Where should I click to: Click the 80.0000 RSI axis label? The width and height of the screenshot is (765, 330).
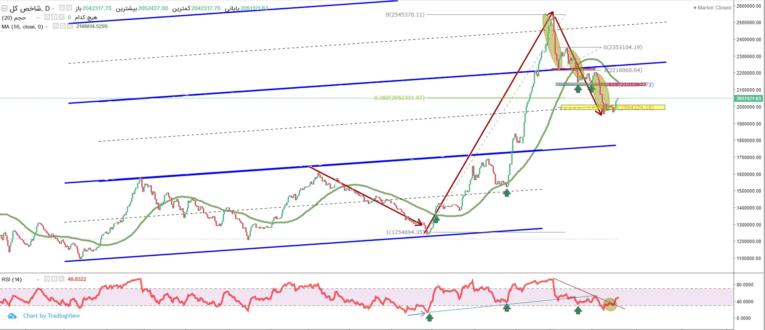coord(745,285)
